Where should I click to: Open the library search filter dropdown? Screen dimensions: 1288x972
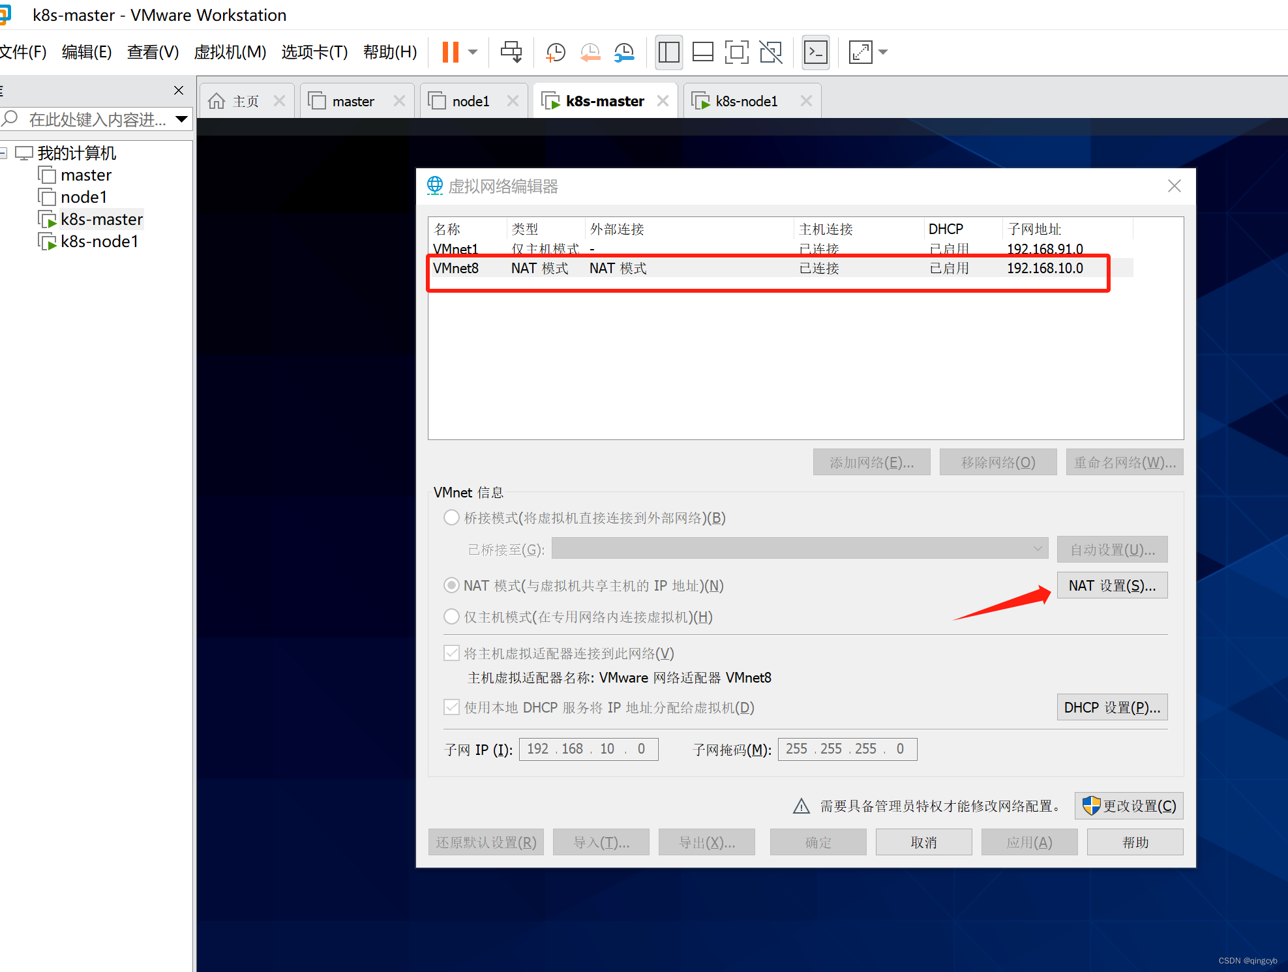[182, 119]
